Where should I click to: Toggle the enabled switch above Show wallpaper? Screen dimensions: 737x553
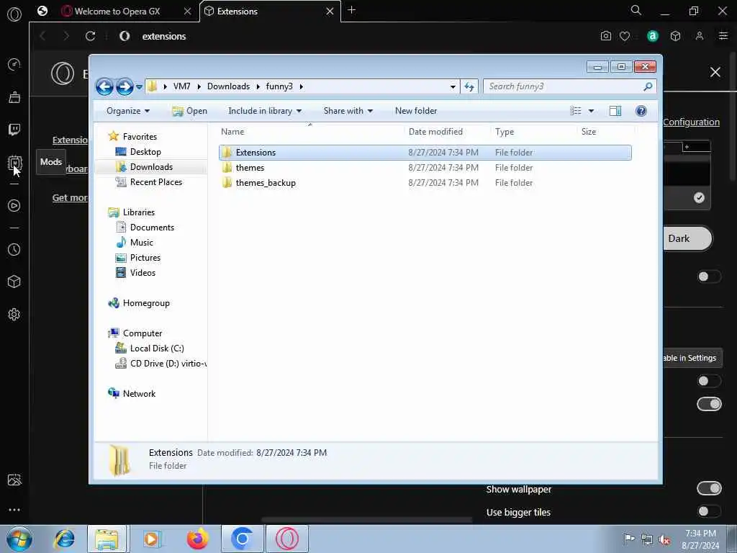coord(709,404)
